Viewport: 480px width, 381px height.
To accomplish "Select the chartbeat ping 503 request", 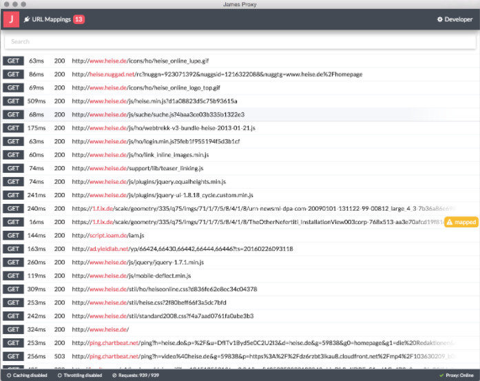I will (x=240, y=356).
